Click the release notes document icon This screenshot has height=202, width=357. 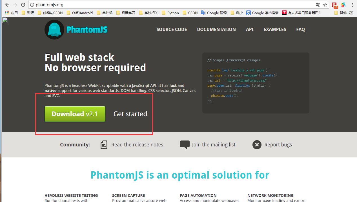(104, 145)
